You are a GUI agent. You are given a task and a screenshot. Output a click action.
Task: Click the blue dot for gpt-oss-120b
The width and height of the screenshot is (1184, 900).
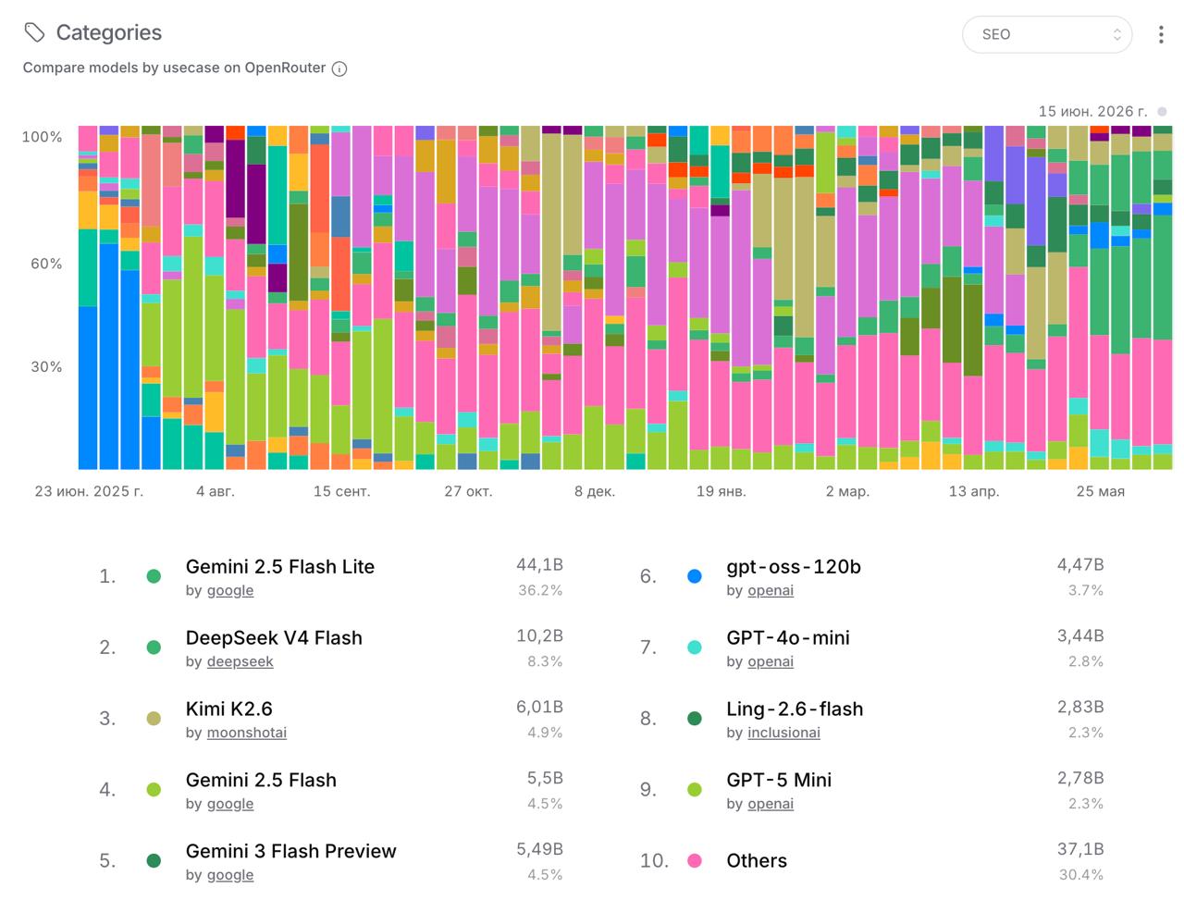[x=695, y=576]
